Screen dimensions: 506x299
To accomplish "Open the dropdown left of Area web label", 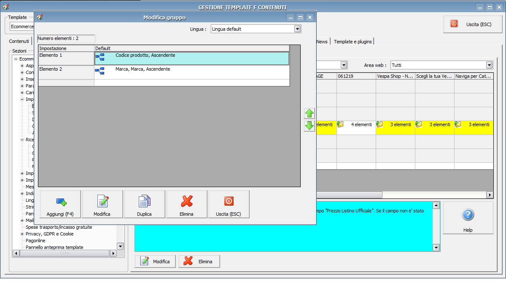I will 344,65.
